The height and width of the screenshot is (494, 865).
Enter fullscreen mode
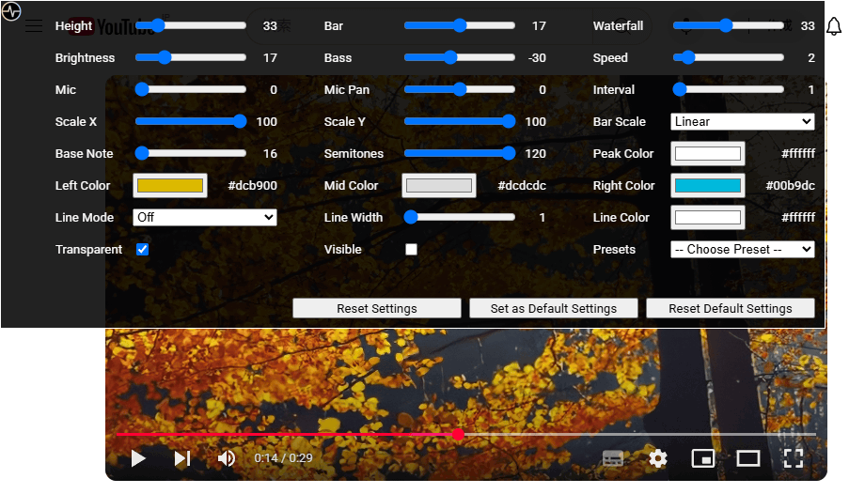pos(794,458)
